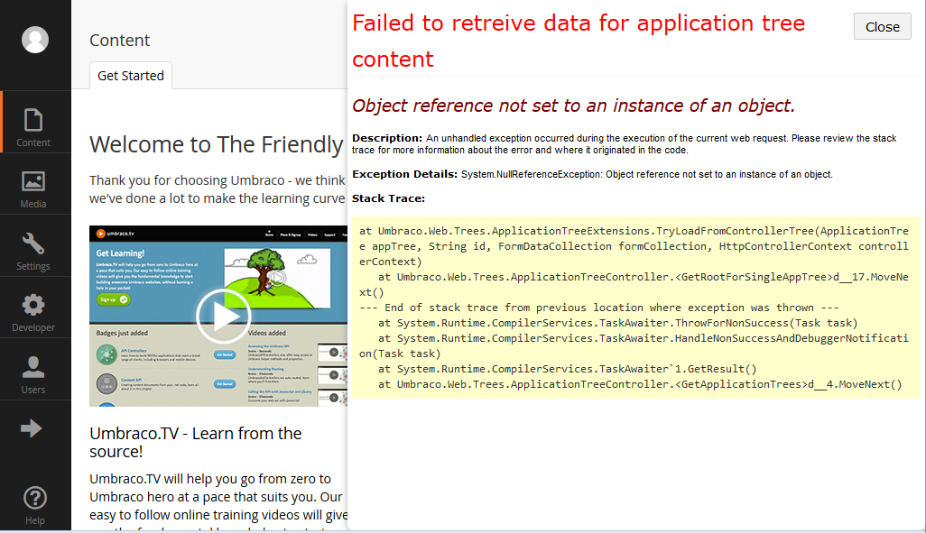Image resolution: width=926 pixels, height=533 pixels.
Task: Open the Media section icon
Action: [33, 181]
